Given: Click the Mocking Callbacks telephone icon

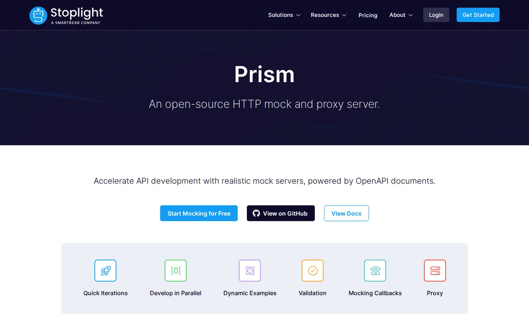Looking at the screenshot, I should click(375, 271).
